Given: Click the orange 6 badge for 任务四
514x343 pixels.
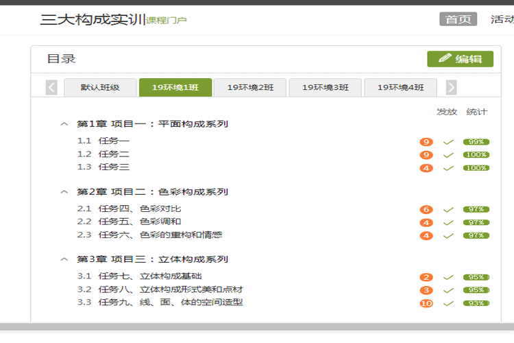Looking at the screenshot, I should tap(426, 209).
